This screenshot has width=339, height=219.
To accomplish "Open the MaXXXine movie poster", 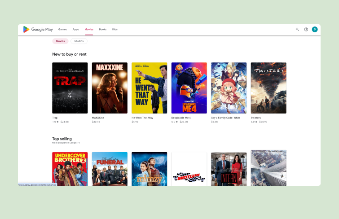I will 110,88.
